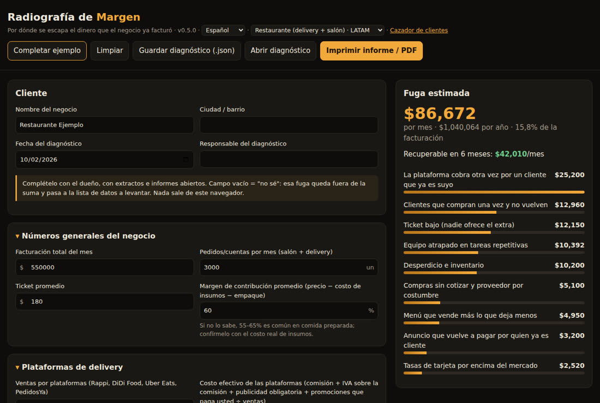Screen dimensions: 600x403
Task: Click Imprimir informe / PDF button
Action: (x=371, y=51)
